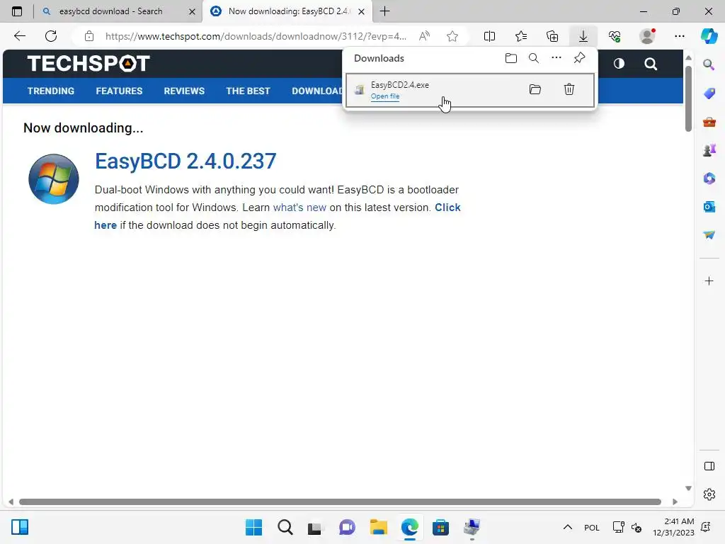Delete EasyBCD2.4.exe download entry

(x=569, y=89)
